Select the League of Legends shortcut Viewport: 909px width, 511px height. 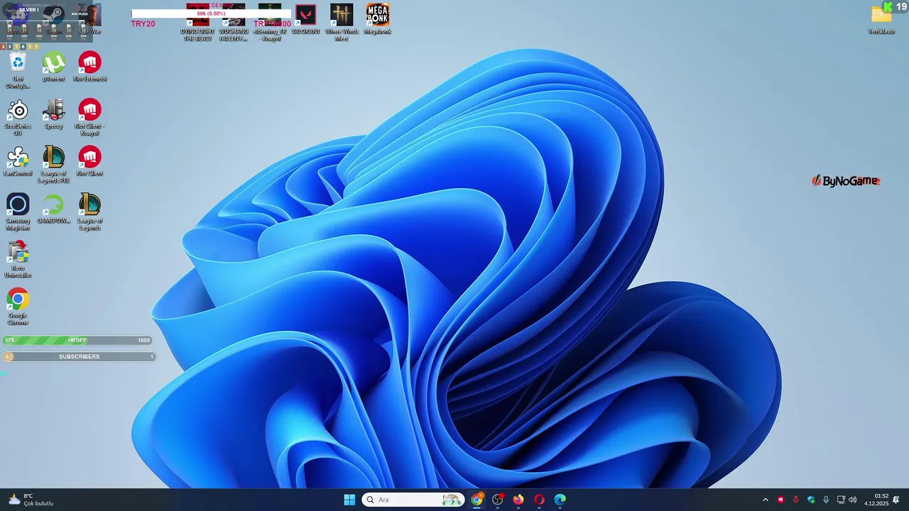point(89,212)
